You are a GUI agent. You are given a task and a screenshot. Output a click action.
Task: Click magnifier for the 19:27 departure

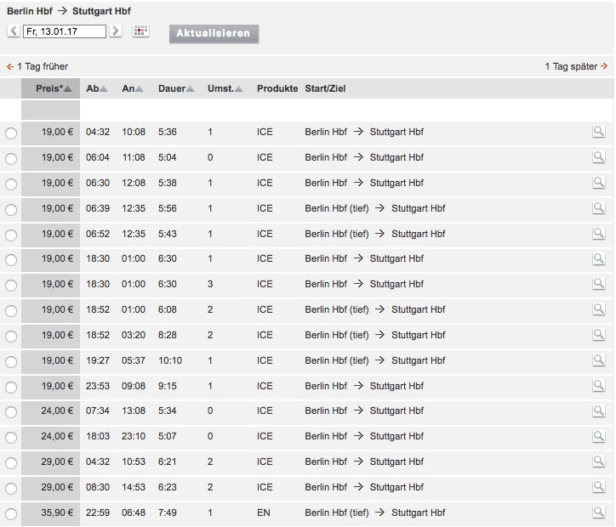click(x=599, y=360)
